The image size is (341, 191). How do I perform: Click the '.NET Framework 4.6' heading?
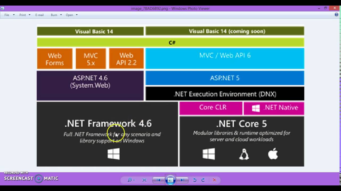click(x=108, y=123)
